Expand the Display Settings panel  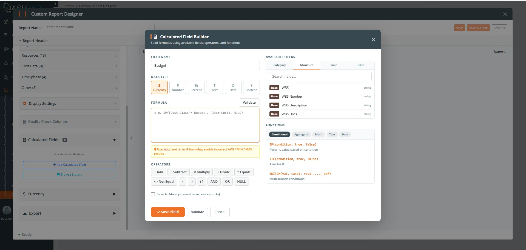click(69, 104)
